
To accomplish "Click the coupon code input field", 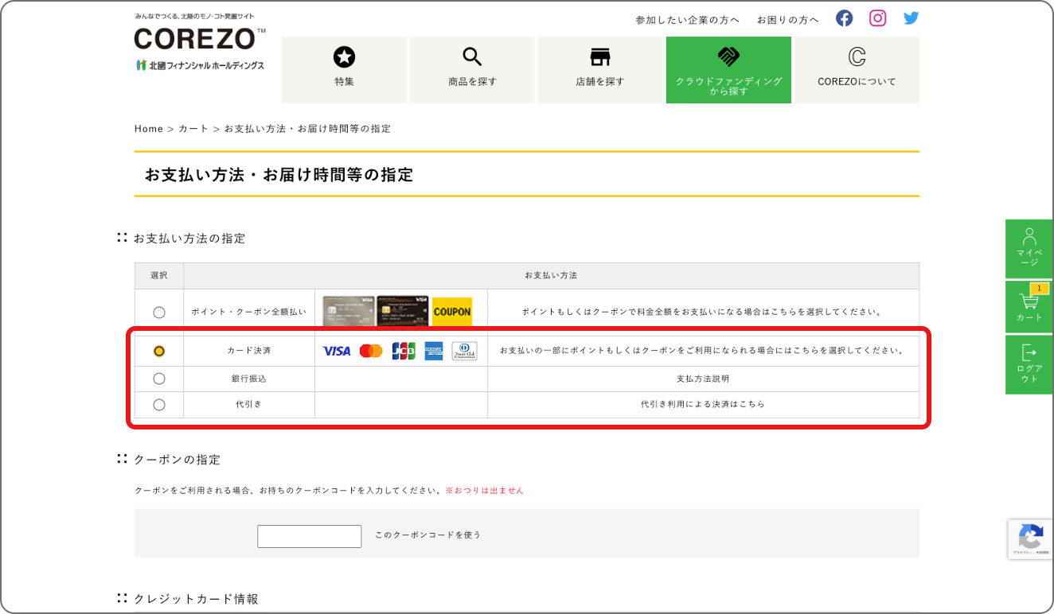I will click(x=310, y=536).
